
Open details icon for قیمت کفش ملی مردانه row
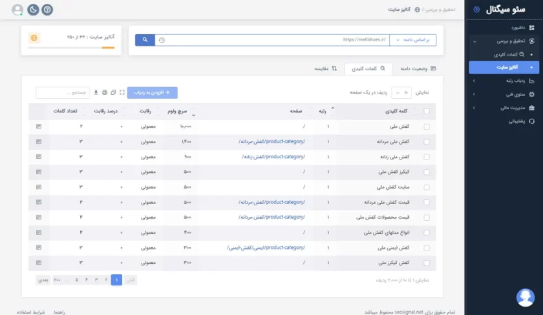39,202
